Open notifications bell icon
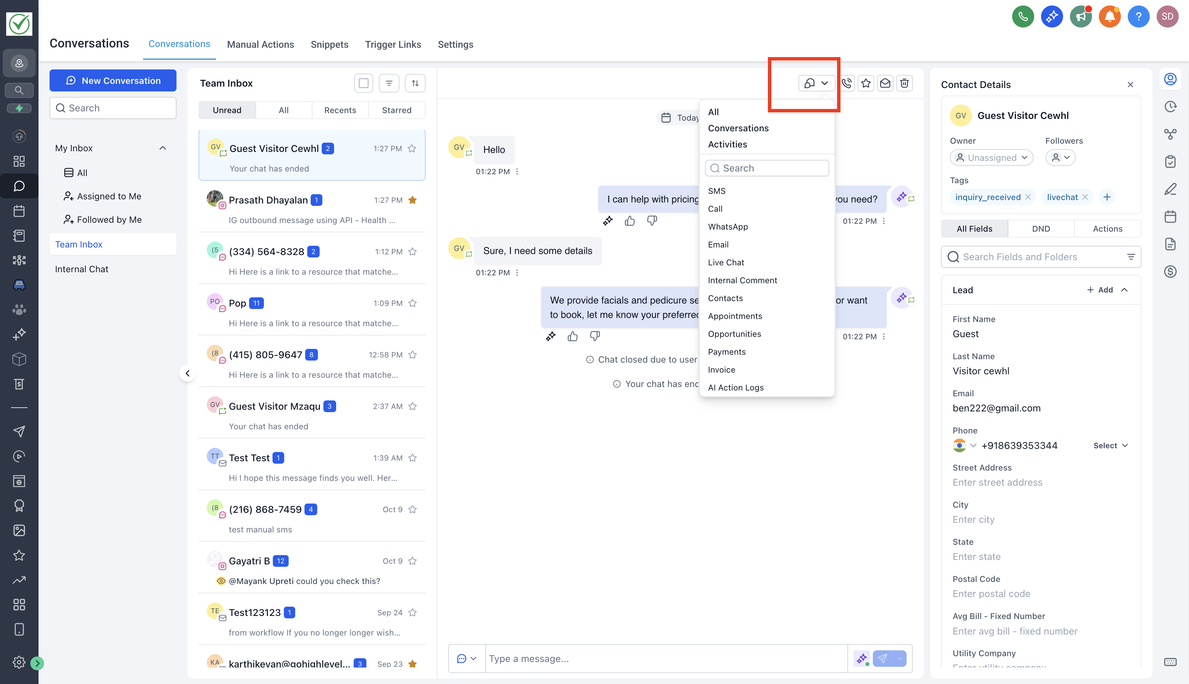 [x=1109, y=16]
